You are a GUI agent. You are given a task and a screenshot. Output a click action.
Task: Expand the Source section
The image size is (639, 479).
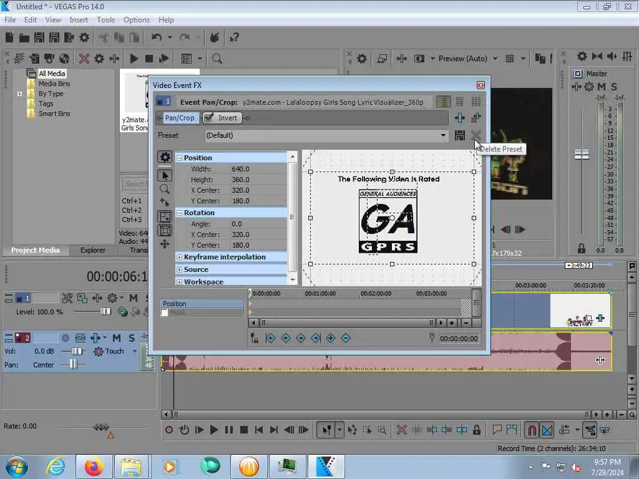click(179, 269)
